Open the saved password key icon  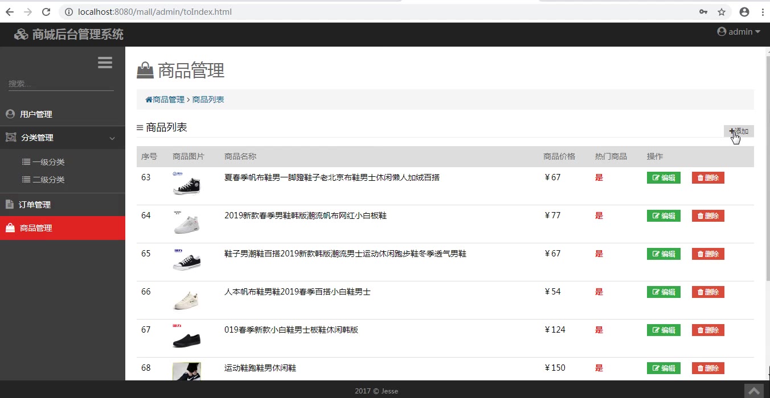point(703,11)
